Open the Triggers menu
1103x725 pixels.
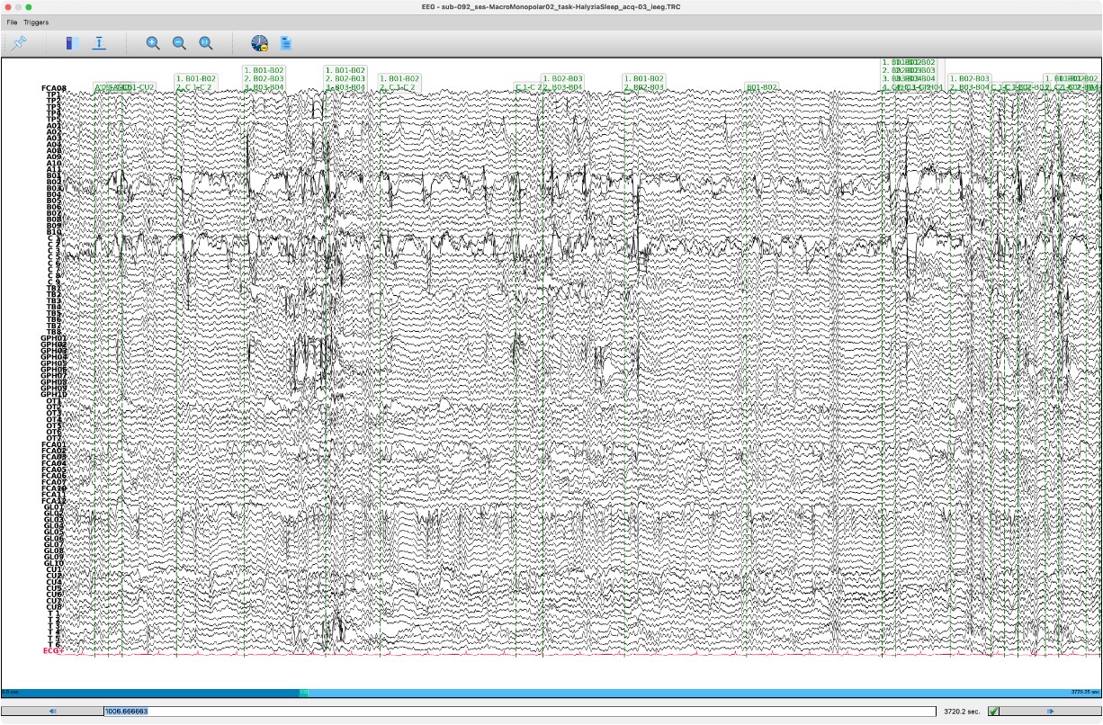(x=36, y=22)
